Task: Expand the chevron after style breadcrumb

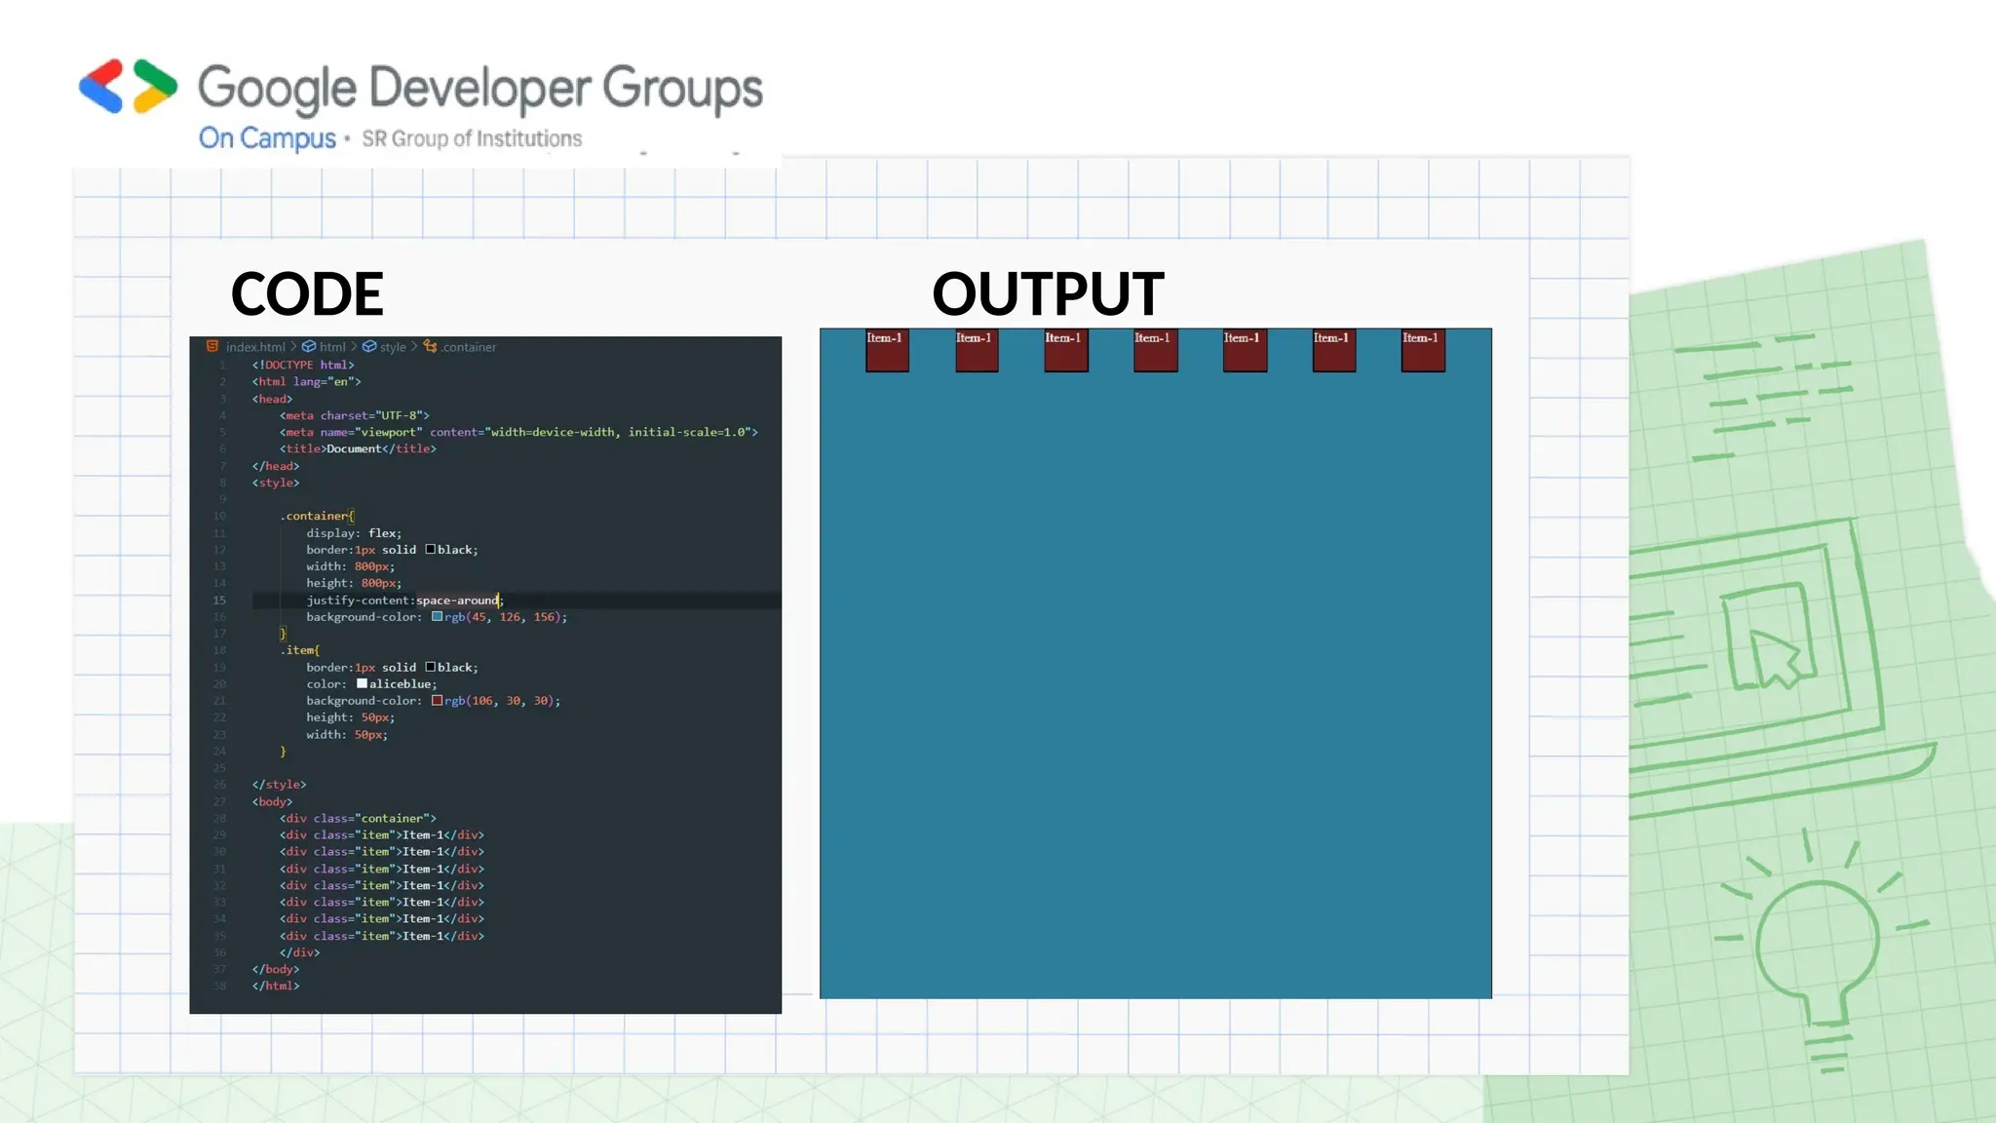Action: point(414,346)
